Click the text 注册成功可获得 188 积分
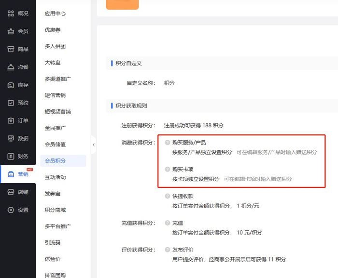This screenshot has height=278, width=338. pos(194,125)
